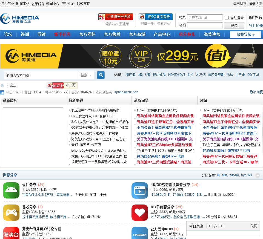Open 每日签到 in the top bar
Viewport: 263px width, 239px height.
click(x=240, y=4)
